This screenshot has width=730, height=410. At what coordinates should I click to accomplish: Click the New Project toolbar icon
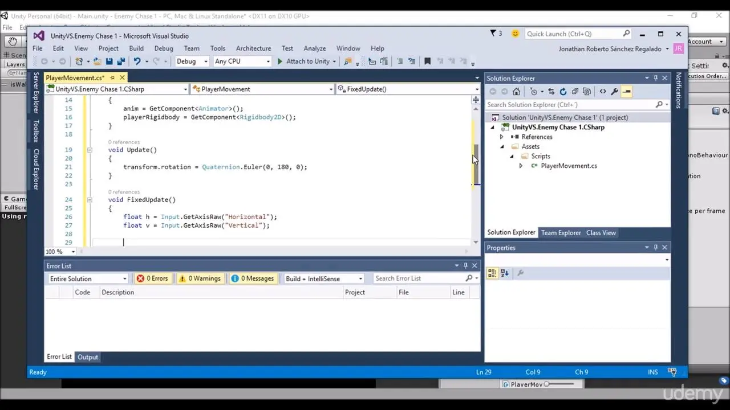(79, 61)
